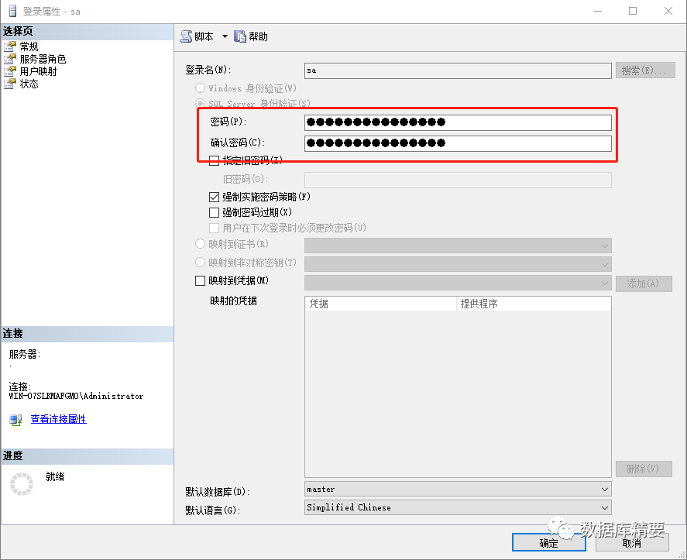Select 映射到非对称密钥 radio button

201,262
